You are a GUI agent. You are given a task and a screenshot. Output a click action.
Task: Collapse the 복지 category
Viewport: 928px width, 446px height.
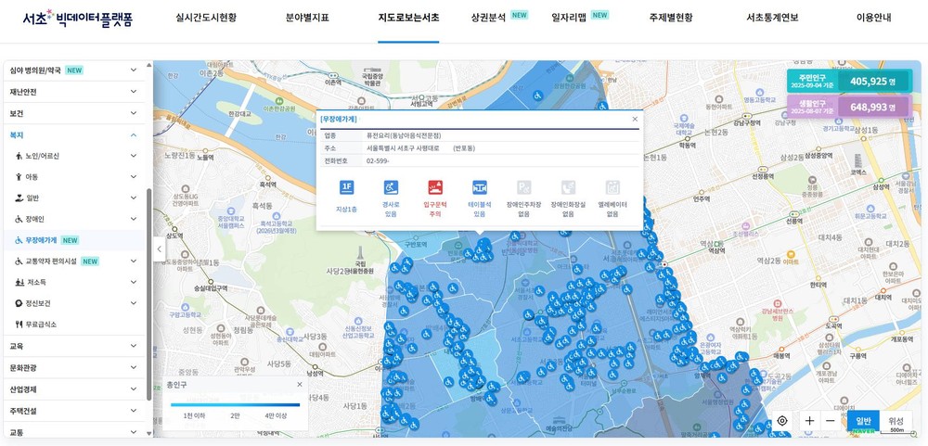74,134
